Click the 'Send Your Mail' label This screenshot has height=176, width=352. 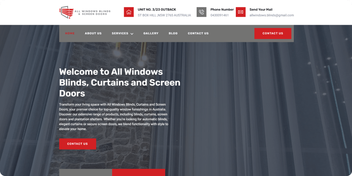tap(261, 10)
